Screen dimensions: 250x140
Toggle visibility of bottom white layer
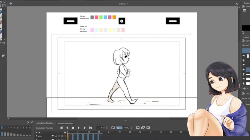click(x=244, y=84)
